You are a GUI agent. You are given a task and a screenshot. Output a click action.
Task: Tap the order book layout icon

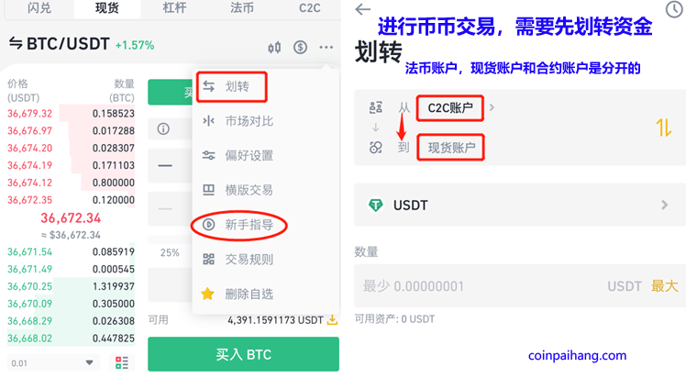(122, 362)
